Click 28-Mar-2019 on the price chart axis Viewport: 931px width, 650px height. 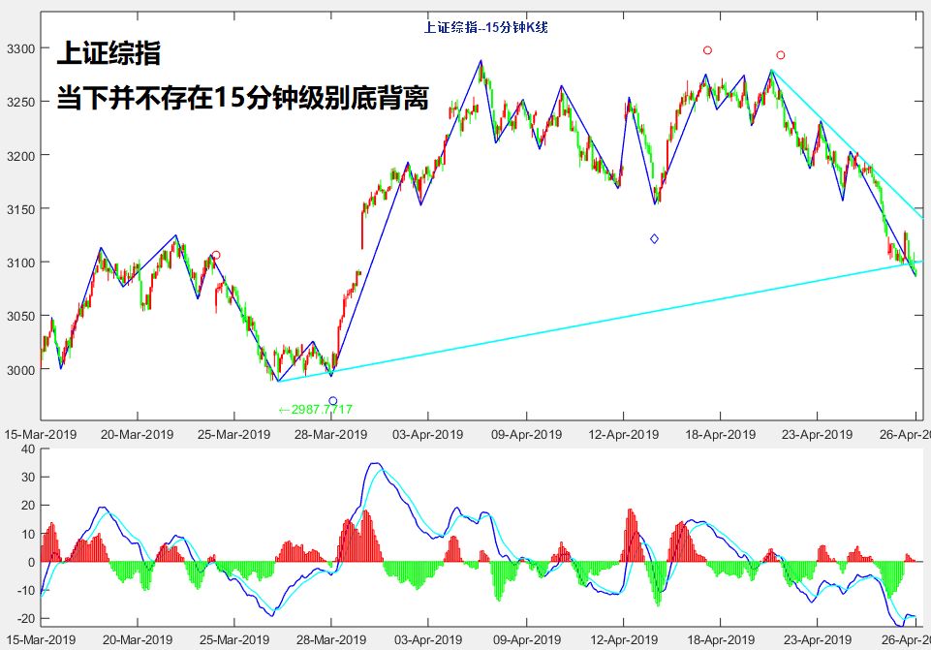(x=330, y=435)
